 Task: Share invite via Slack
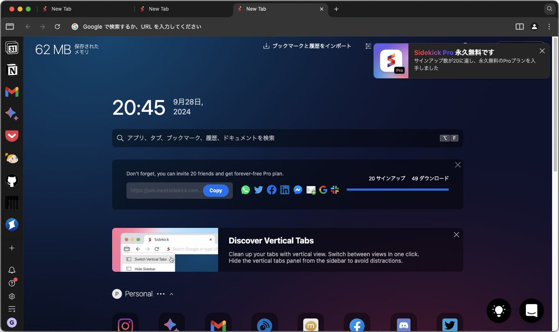coord(335,190)
